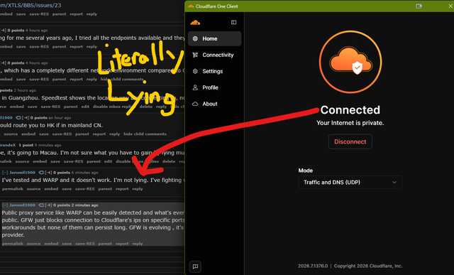Click the chevron arrow of the Mode dropdown
This screenshot has height=275, width=454.
(x=394, y=182)
